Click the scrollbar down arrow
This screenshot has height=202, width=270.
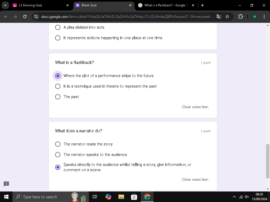(x=268, y=189)
